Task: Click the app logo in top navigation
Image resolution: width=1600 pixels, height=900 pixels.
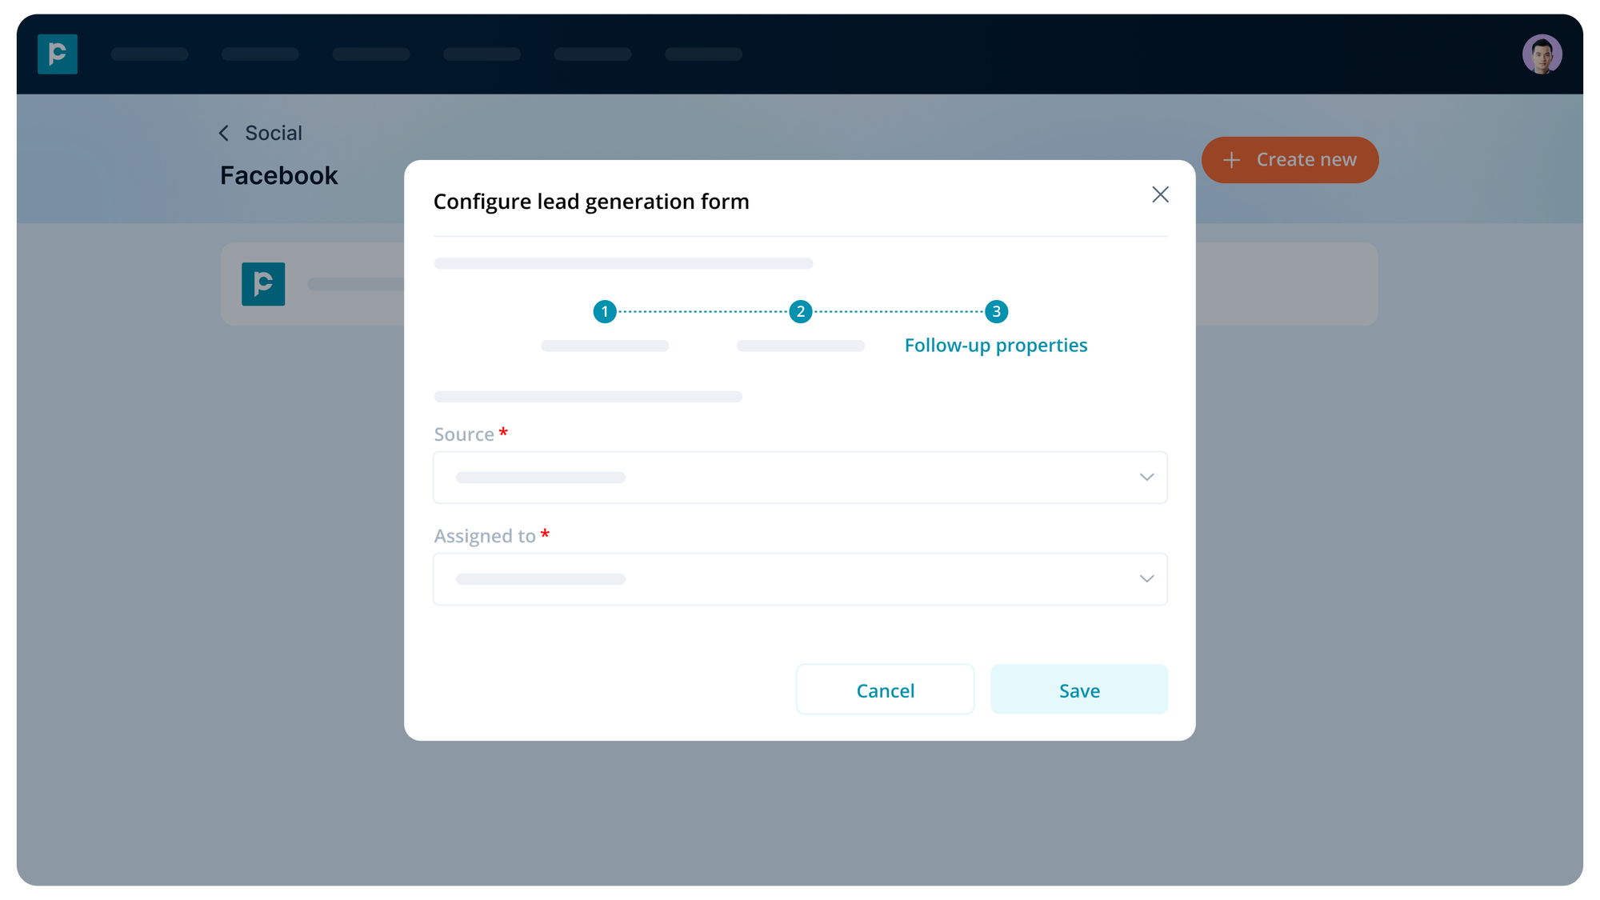Action: [58, 54]
